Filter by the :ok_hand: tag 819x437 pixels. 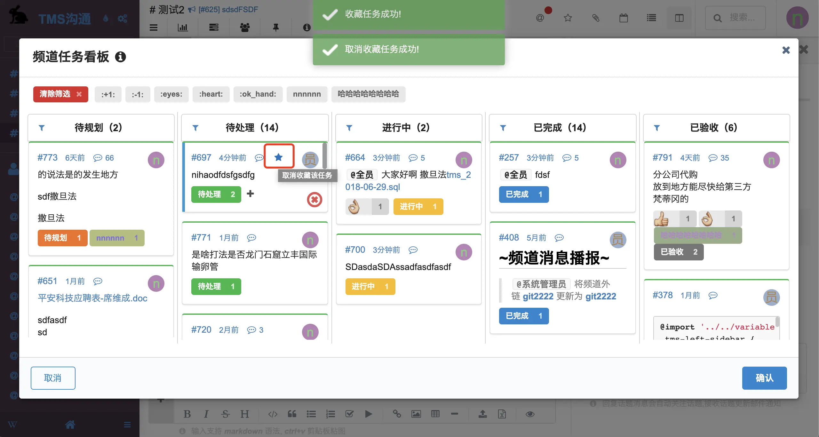(x=258, y=94)
